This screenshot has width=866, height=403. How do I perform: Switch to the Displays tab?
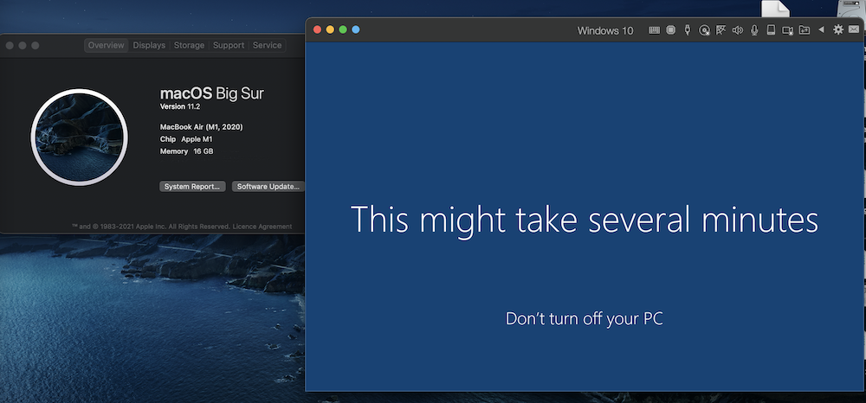coord(149,45)
